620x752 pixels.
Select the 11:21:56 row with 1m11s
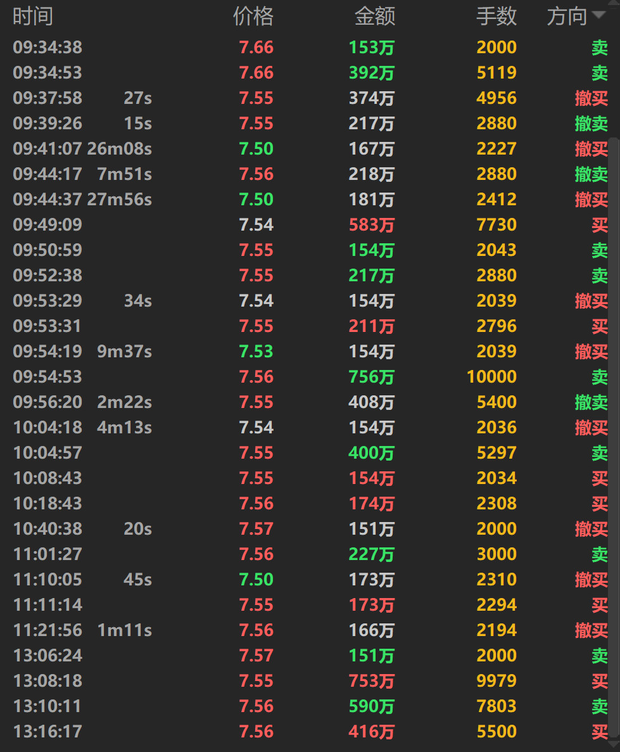(x=310, y=630)
